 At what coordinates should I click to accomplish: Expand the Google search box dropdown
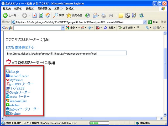point(63,28)
